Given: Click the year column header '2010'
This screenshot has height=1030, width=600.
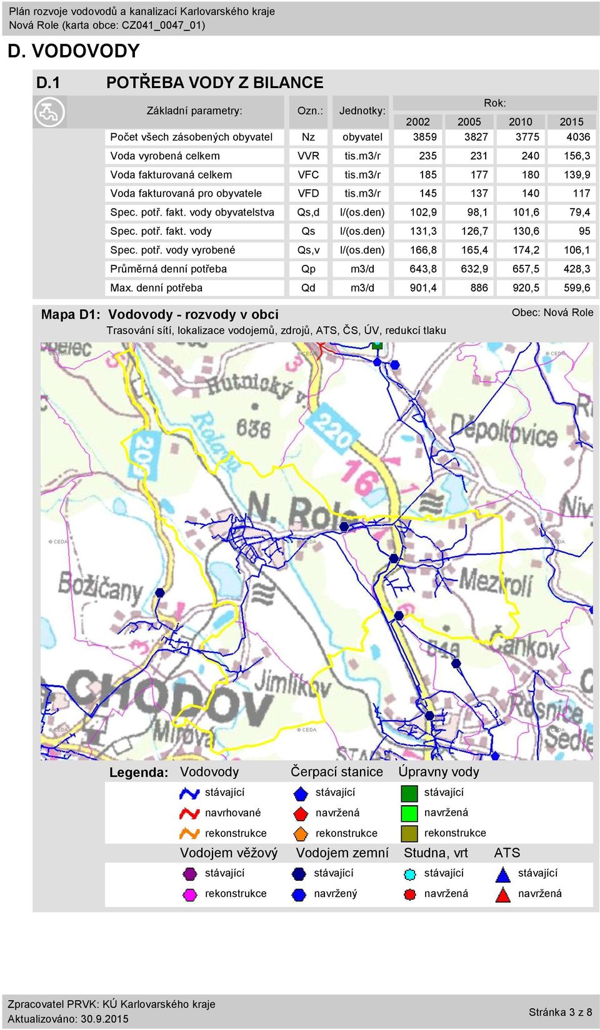Looking at the screenshot, I should pos(520,122).
